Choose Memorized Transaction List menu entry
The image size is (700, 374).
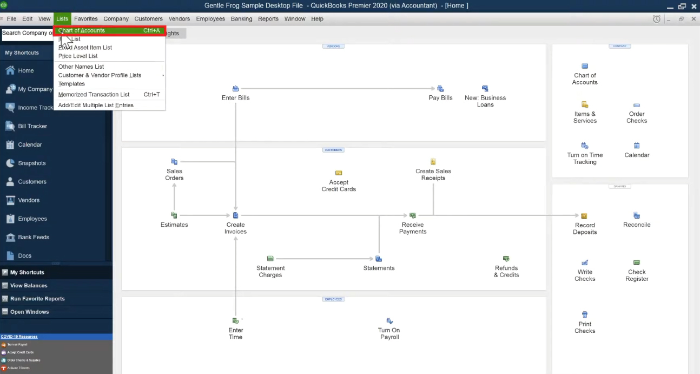coord(94,95)
